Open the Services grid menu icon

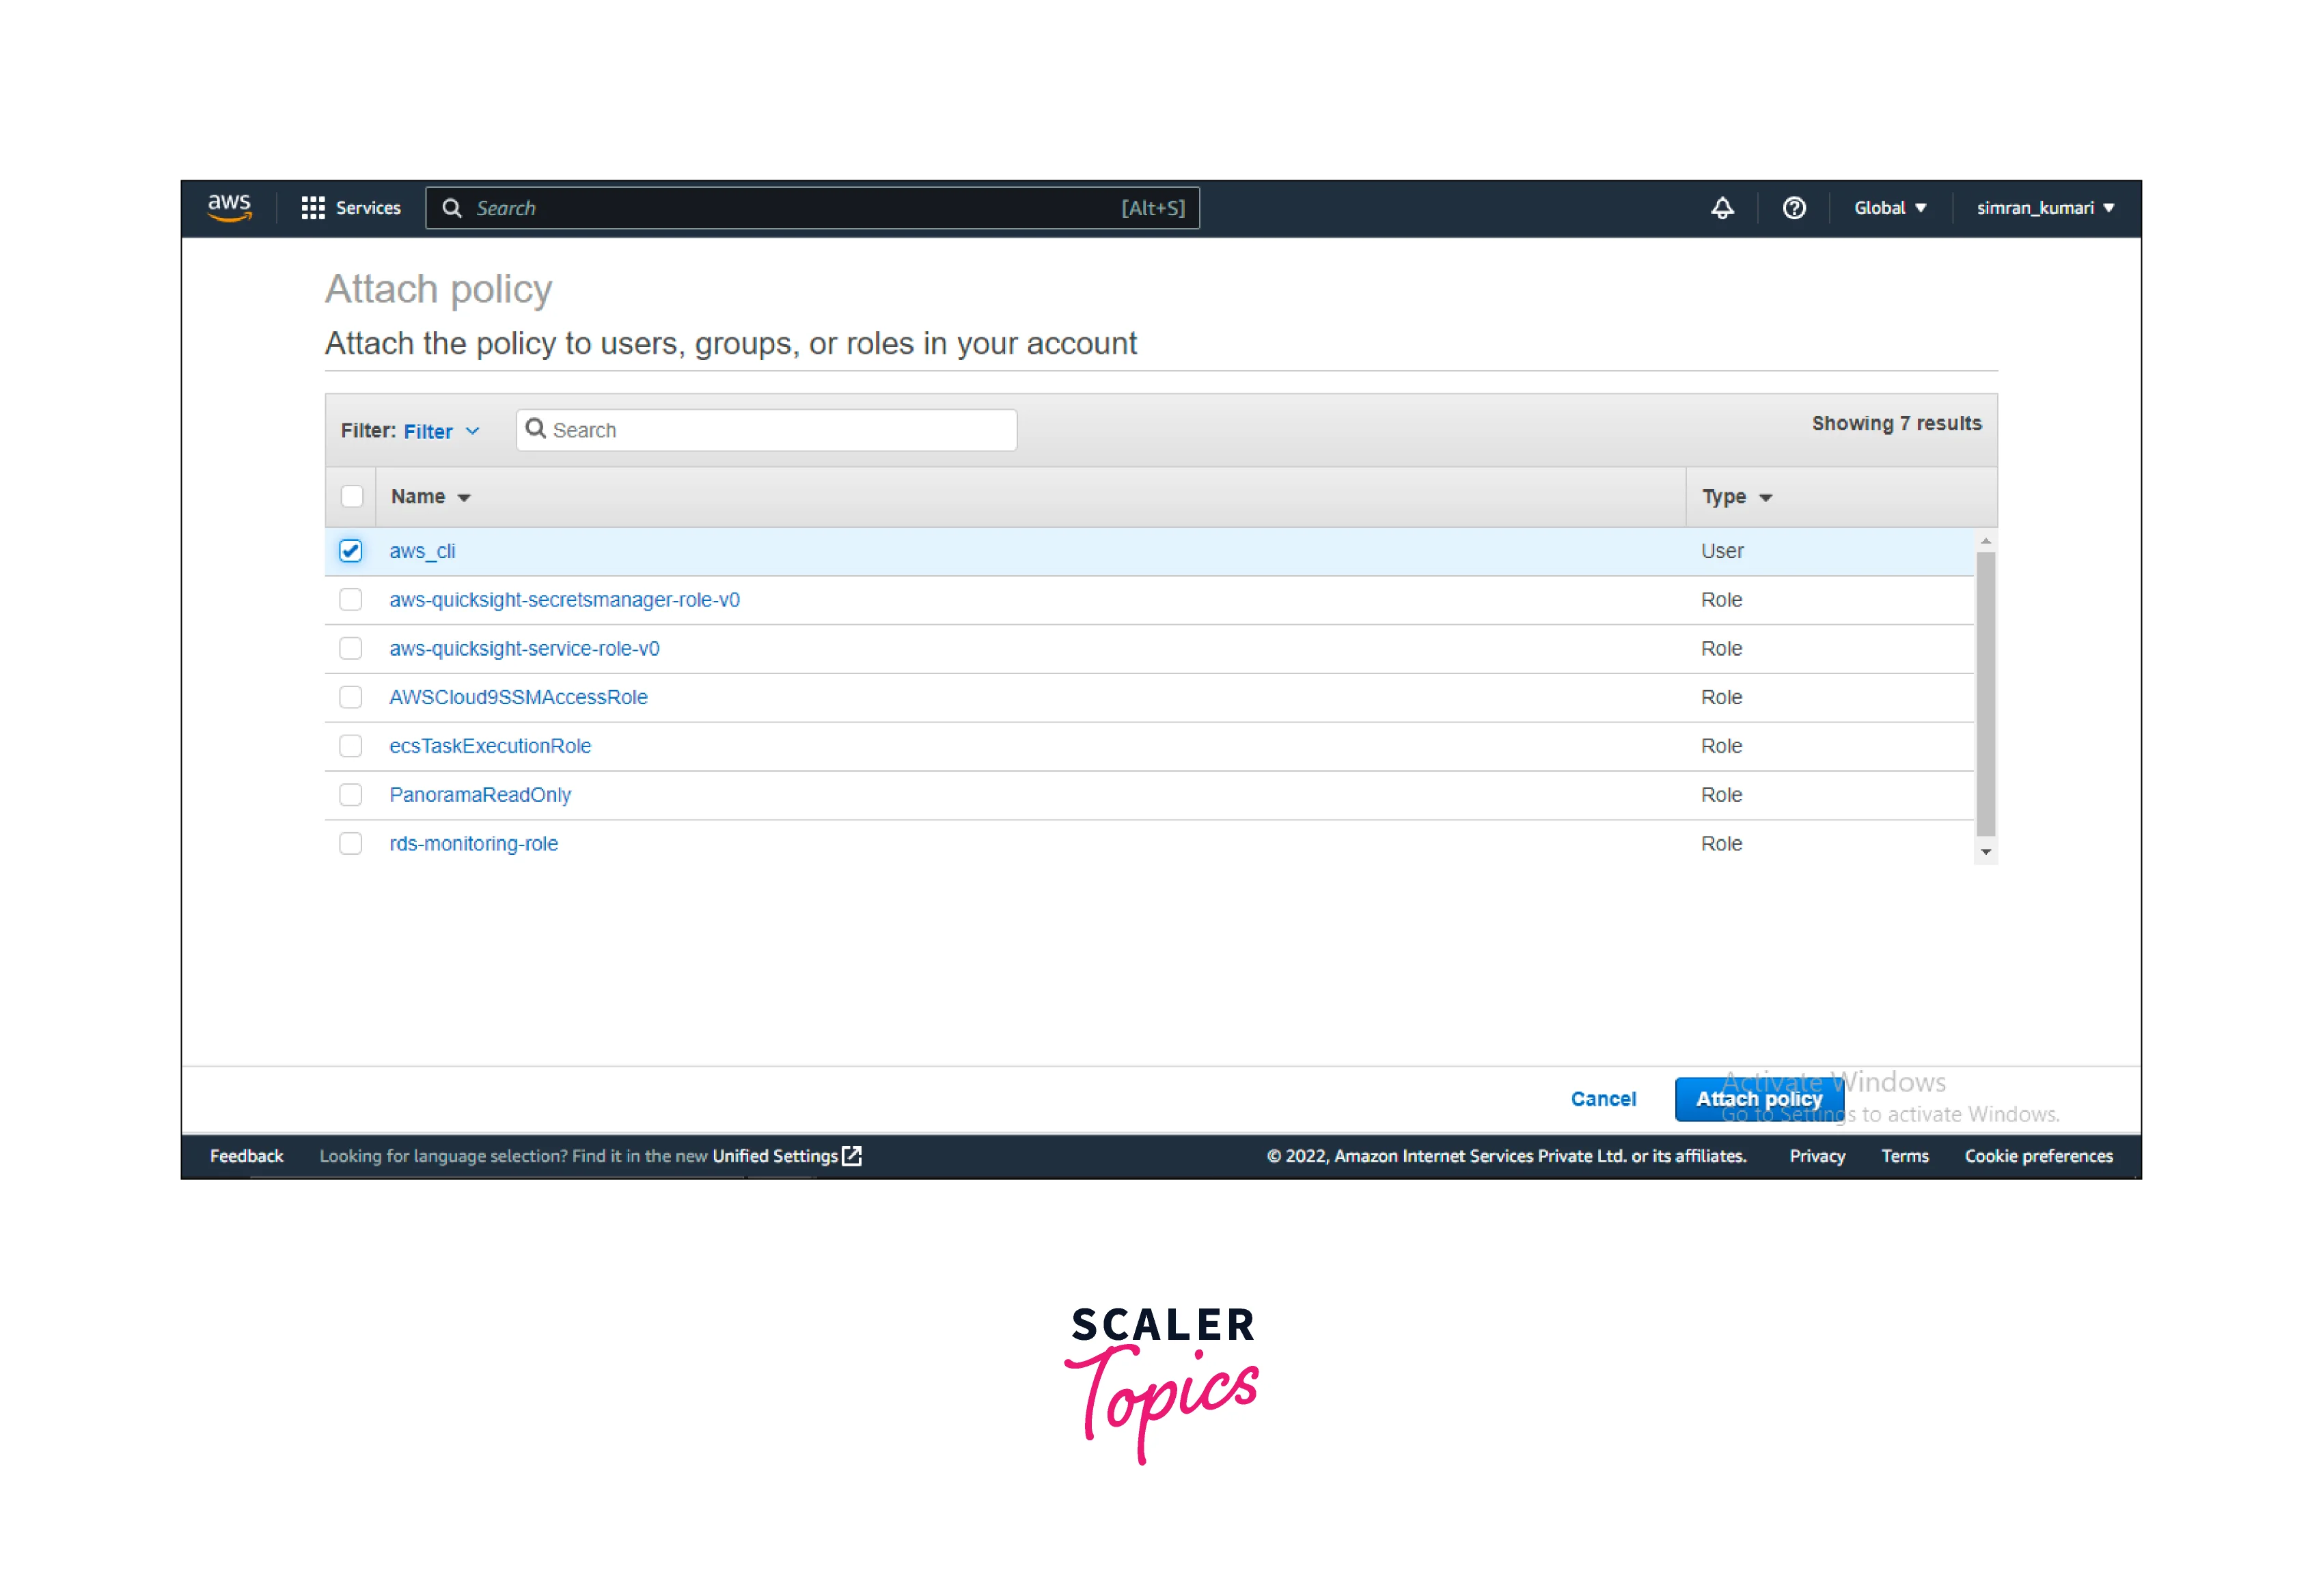click(313, 208)
